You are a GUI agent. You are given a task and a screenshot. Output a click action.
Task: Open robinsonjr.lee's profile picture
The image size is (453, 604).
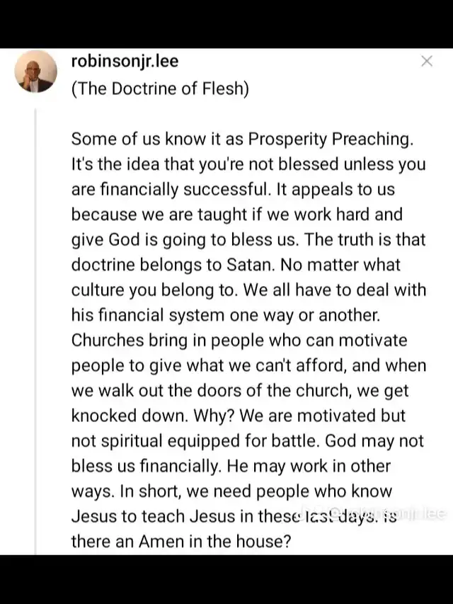pos(36,72)
